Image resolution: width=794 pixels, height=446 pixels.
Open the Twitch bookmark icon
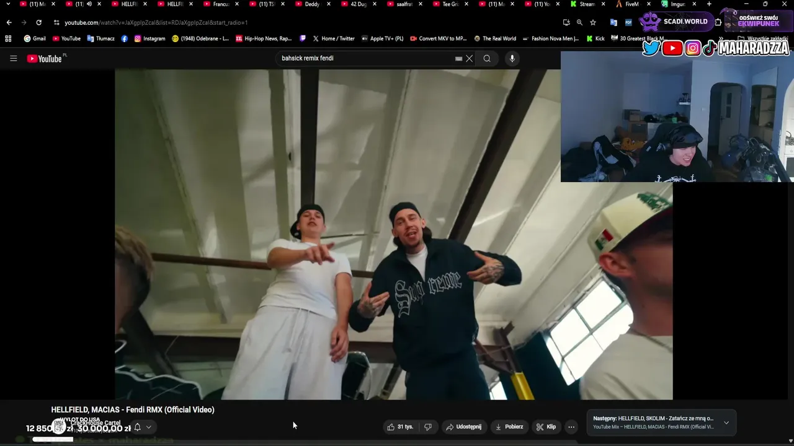[303, 38]
